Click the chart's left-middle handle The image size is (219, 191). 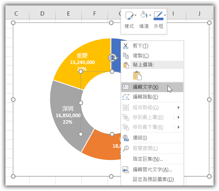pos(13,100)
